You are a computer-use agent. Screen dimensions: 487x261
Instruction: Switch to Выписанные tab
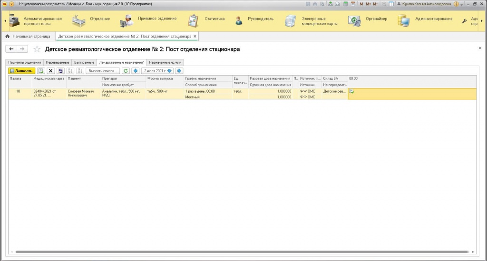[84, 62]
